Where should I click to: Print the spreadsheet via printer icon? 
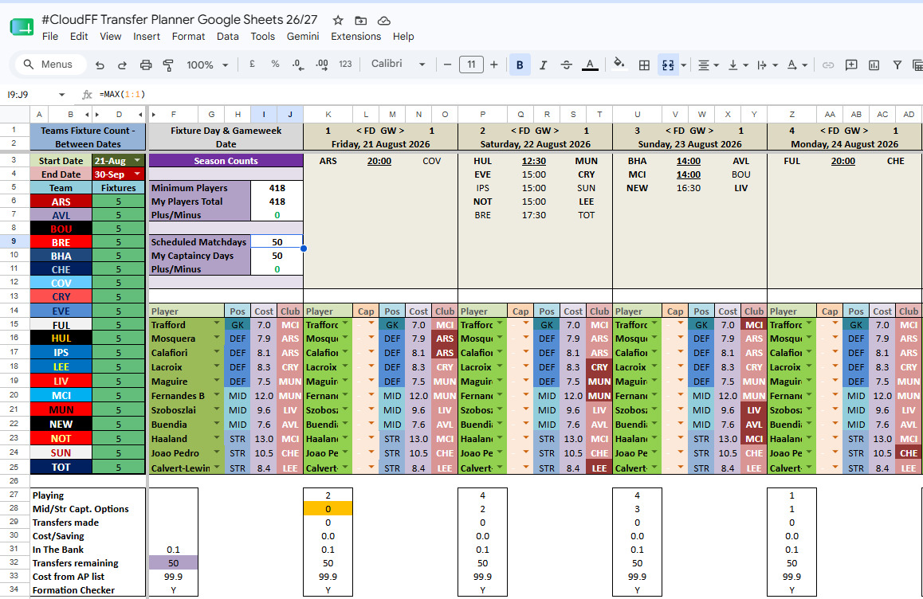tap(145, 65)
